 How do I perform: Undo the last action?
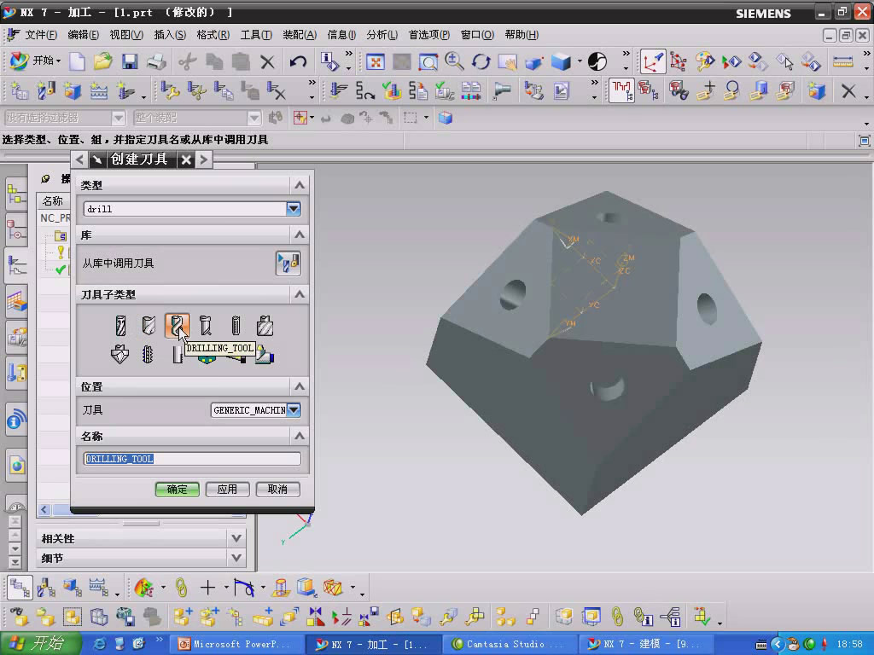[298, 61]
